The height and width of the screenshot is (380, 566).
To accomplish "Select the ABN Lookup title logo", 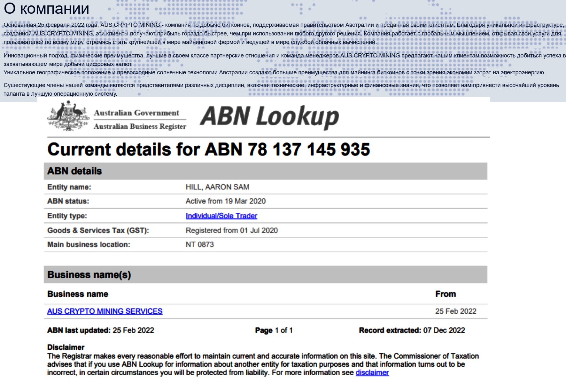I will 269,117.
